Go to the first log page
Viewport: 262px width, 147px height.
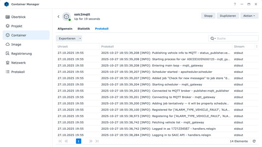[60, 141]
